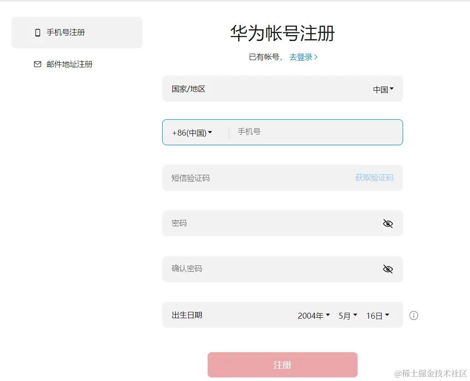Click 获取验证码 to get verification code
The height and width of the screenshot is (381, 470).
[374, 178]
